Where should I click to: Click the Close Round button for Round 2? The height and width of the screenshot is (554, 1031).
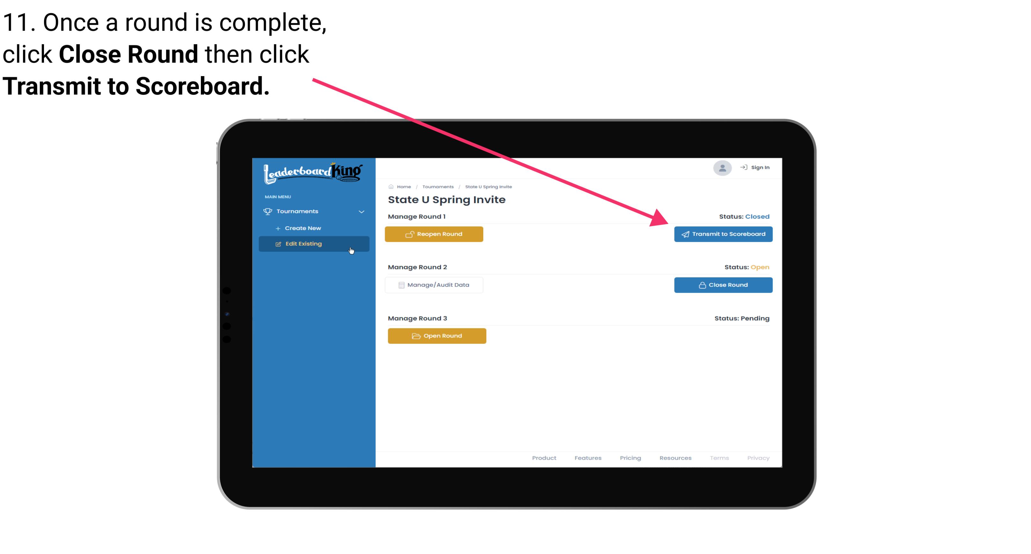(724, 285)
